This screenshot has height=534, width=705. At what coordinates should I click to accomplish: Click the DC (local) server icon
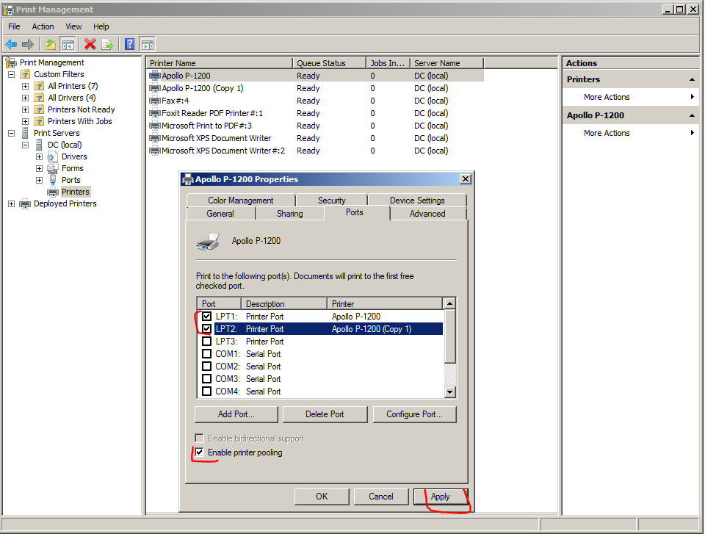tap(39, 145)
